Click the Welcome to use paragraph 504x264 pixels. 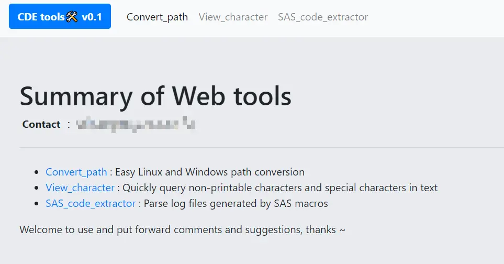click(x=182, y=229)
